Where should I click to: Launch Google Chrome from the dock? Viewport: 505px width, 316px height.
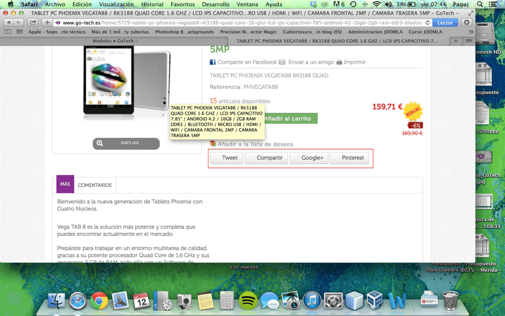point(99,301)
